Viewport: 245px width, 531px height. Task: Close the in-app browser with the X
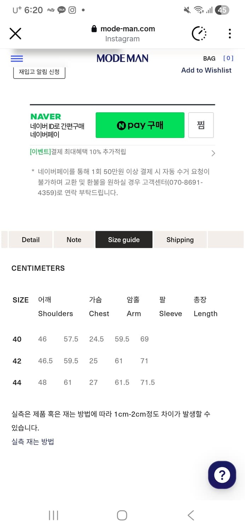coord(15,33)
